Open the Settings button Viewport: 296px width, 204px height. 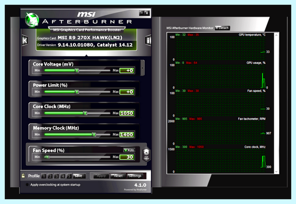tap(135, 176)
